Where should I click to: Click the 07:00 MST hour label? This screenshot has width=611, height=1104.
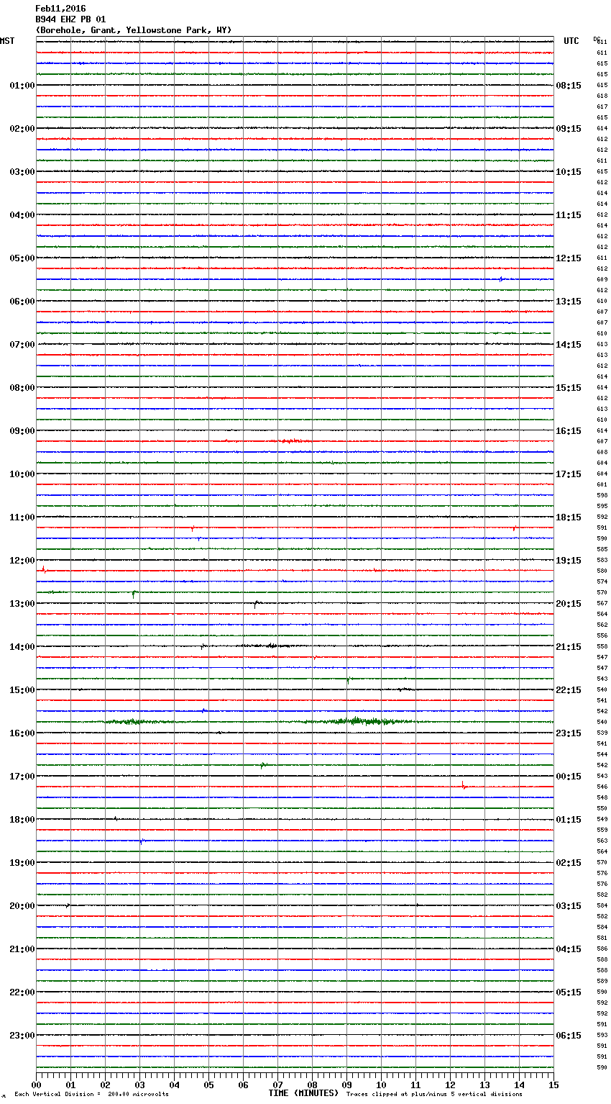click(x=22, y=345)
